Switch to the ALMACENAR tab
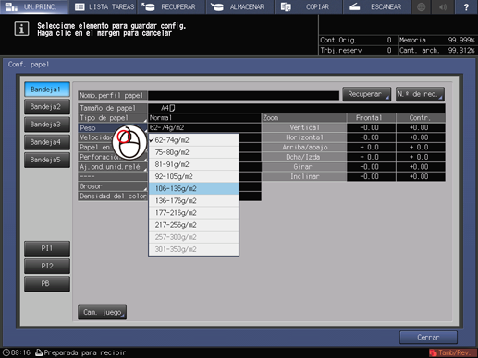Image resolution: width=478 pixels, height=358 pixels. pos(240,6)
